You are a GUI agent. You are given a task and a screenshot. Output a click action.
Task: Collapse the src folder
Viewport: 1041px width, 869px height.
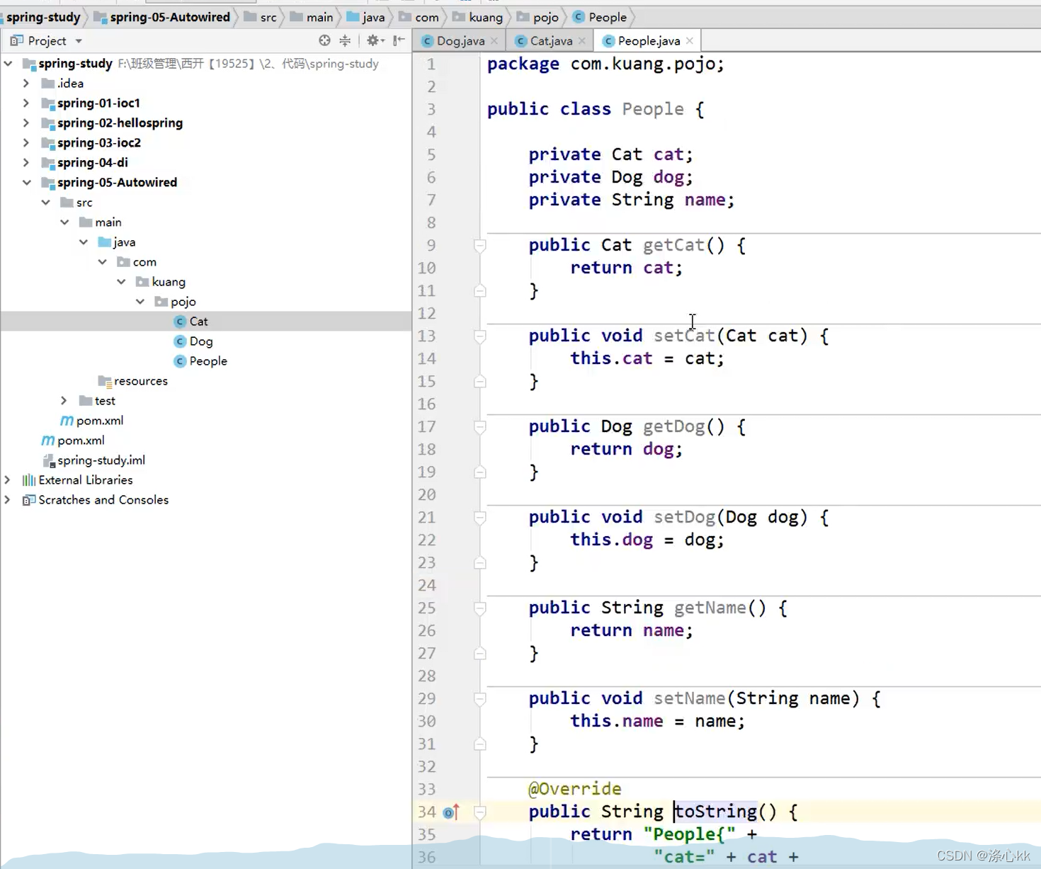click(45, 203)
